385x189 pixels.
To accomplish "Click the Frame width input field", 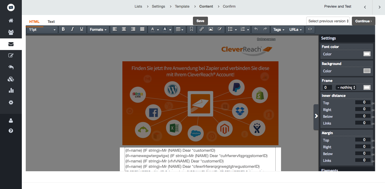I will (x=327, y=88).
